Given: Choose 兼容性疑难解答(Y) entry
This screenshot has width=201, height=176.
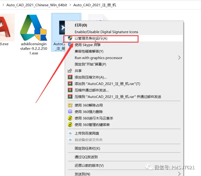Looking at the screenshot, I should click(89, 51).
